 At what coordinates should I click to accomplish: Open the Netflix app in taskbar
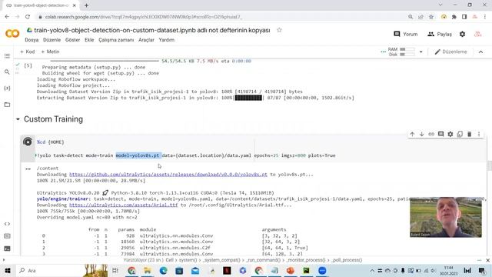228,270
